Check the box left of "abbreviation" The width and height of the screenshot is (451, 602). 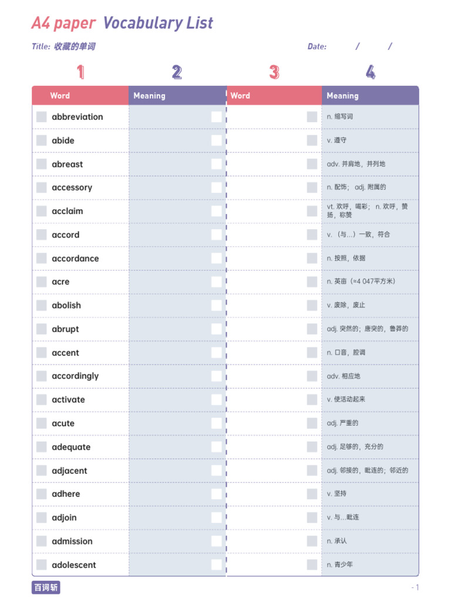coord(41,117)
